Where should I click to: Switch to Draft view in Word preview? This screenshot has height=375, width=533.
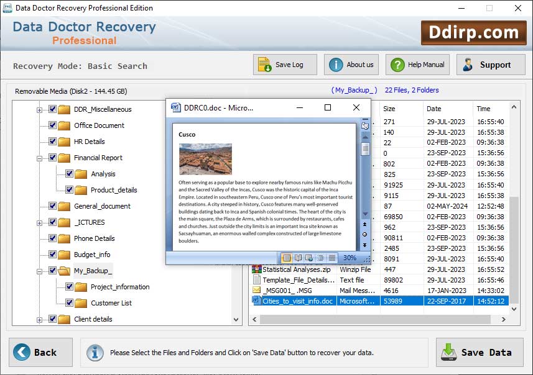coord(331,258)
